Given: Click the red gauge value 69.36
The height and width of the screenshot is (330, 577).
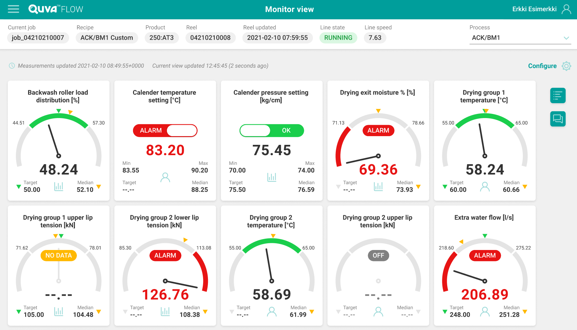Looking at the screenshot, I should click(x=378, y=170).
